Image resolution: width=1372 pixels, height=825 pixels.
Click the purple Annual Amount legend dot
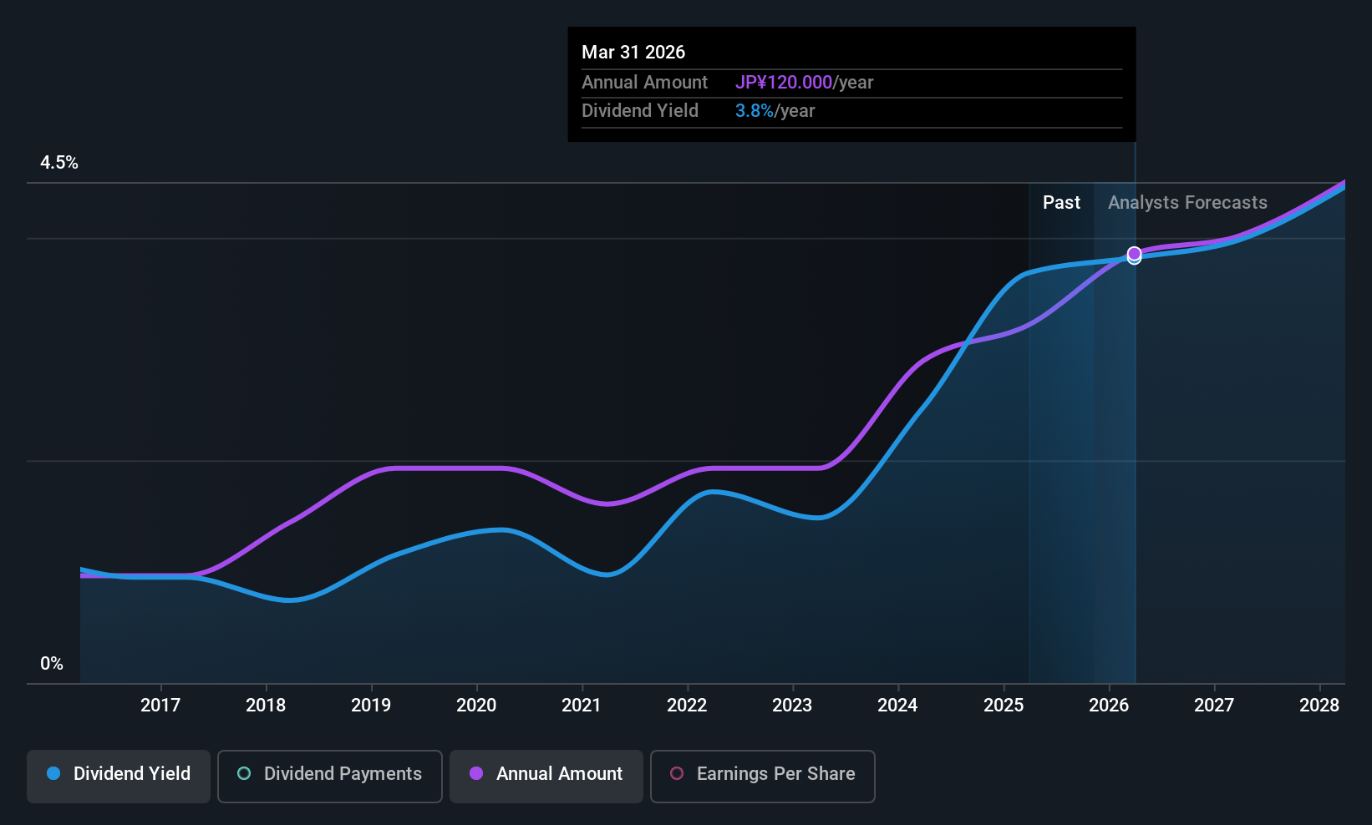[476, 774]
